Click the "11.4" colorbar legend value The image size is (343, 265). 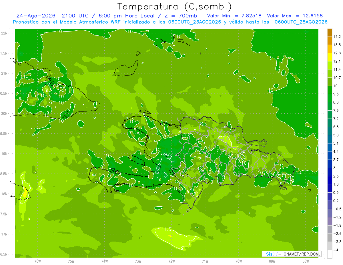tap(337, 69)
